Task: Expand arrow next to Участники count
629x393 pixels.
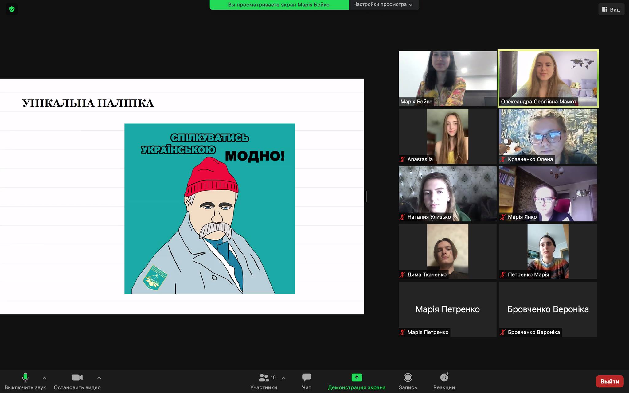Action: pyautogui.click(x=283, y=378)
